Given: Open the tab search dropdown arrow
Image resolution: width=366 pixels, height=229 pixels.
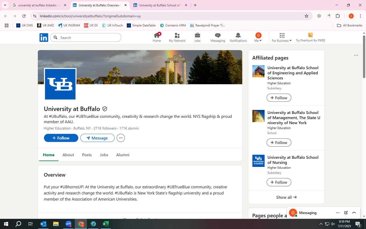Looking at the screenshot, I should [x=5, y=5].
